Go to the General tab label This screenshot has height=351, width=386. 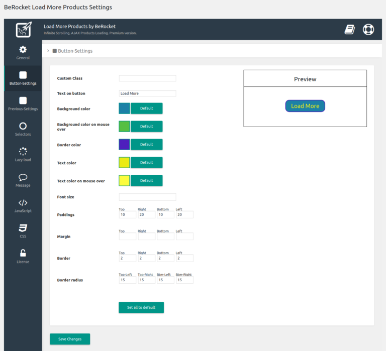(23, 58)
